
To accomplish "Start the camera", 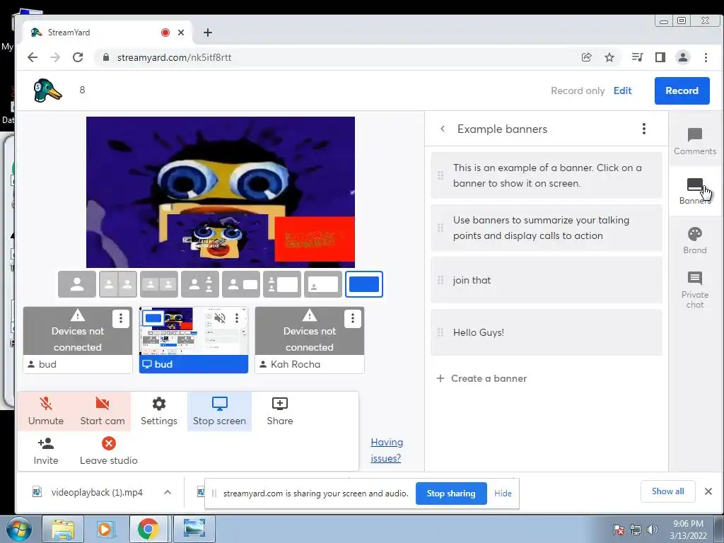I will click(102, 411).
